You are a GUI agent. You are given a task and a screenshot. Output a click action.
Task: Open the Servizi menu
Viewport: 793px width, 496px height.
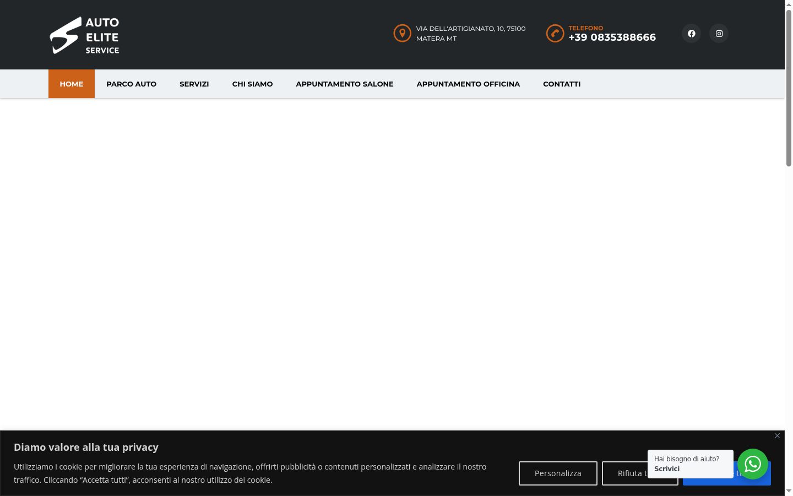[194, 84]
